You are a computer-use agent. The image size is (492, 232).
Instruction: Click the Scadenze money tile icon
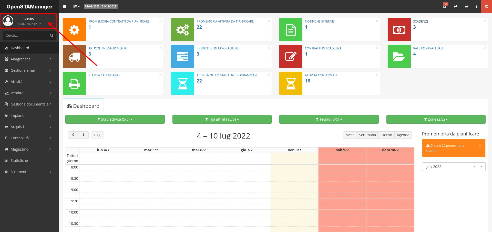399,30
